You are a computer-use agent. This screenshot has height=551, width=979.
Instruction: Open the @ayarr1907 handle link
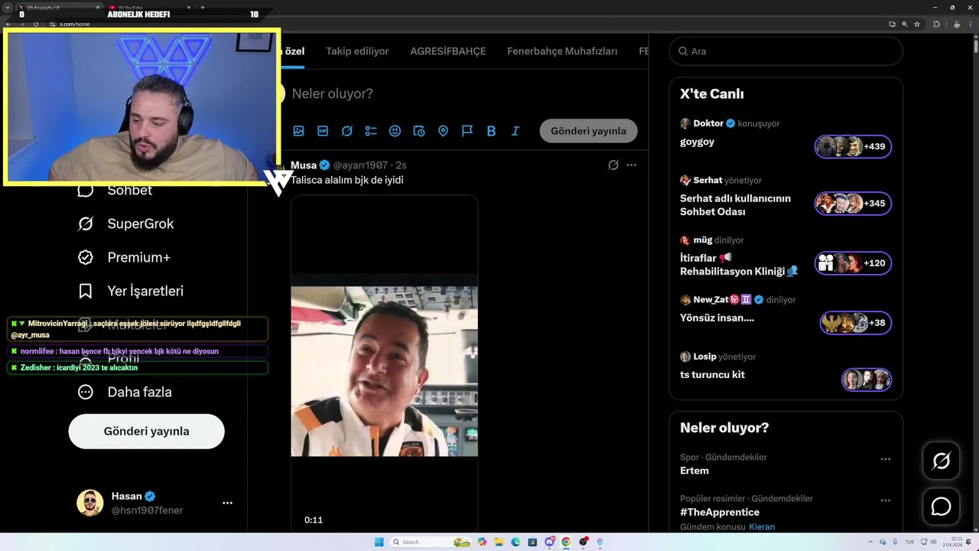coord(360,165)
